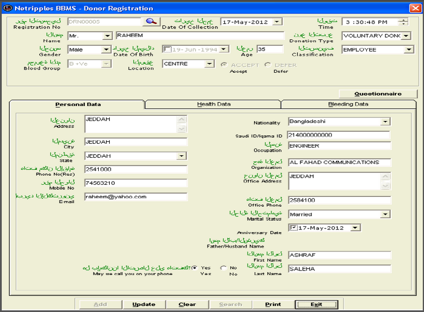This screenshot has width=424, height=312.
Task: Open the State JEDDAH dropdown
Action: click(x=181, y=156)
